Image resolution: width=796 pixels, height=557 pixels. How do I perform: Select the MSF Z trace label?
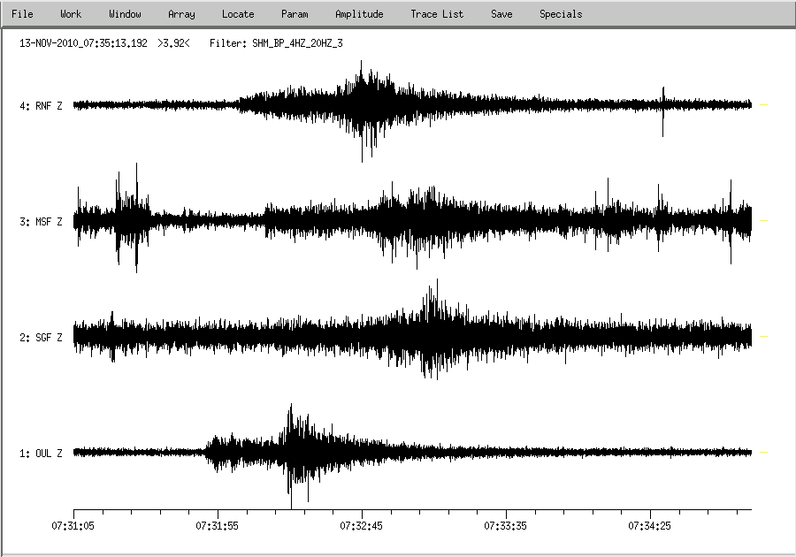tap(42, 222)
